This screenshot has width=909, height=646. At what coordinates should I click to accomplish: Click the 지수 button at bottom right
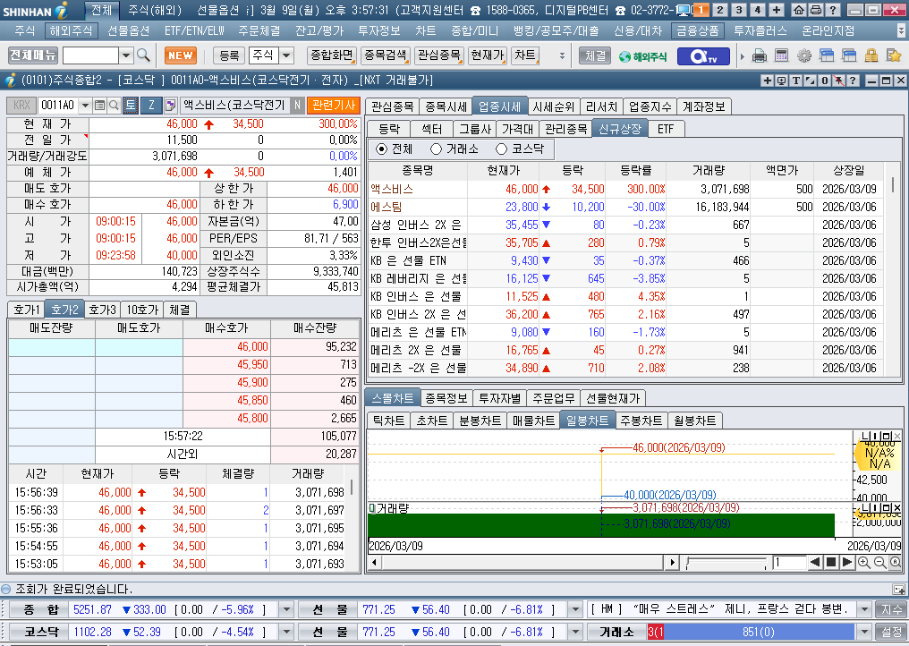click(x=891, y=609)
